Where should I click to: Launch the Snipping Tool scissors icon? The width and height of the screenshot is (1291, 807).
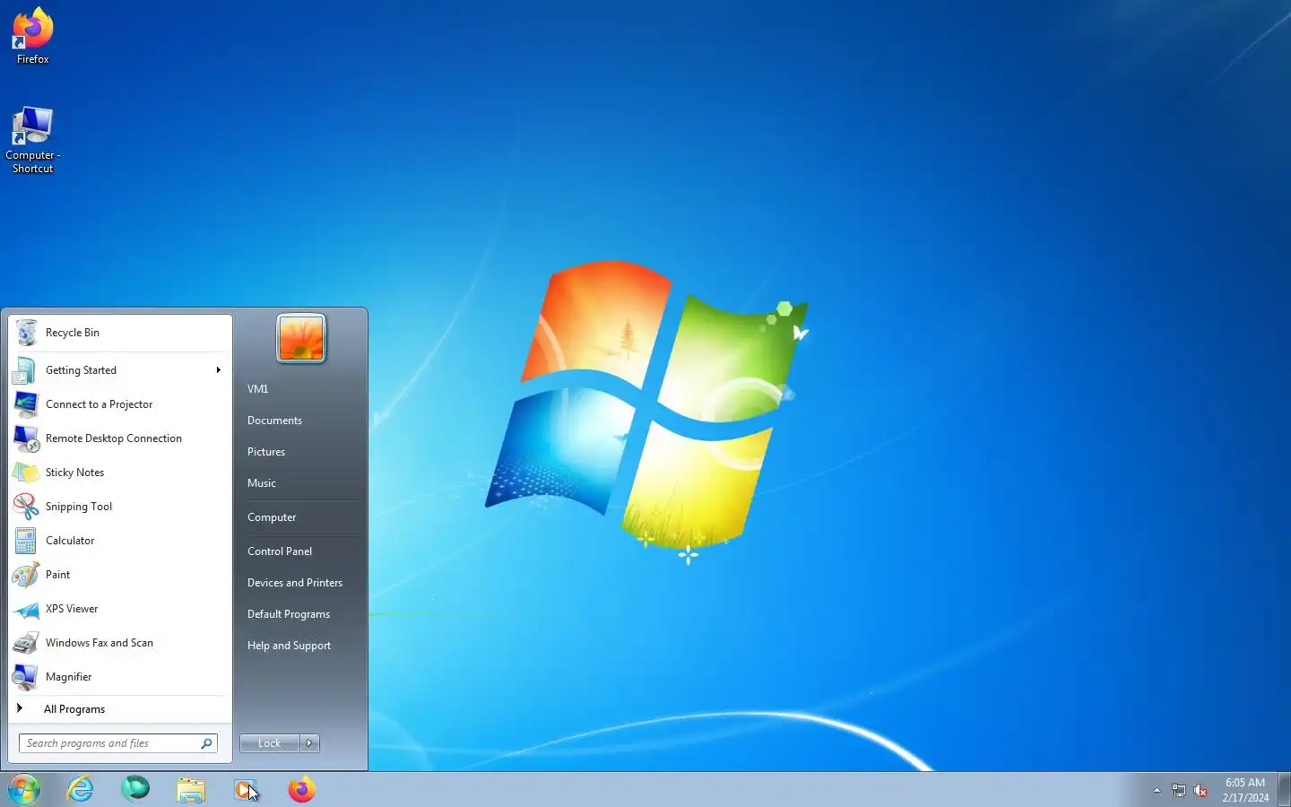coord(26,507)
